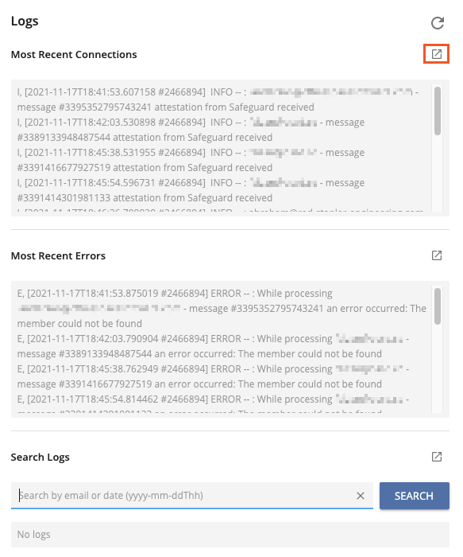
Task: Open Most Recent Connections in new window
Action: (x=437, y=54)
